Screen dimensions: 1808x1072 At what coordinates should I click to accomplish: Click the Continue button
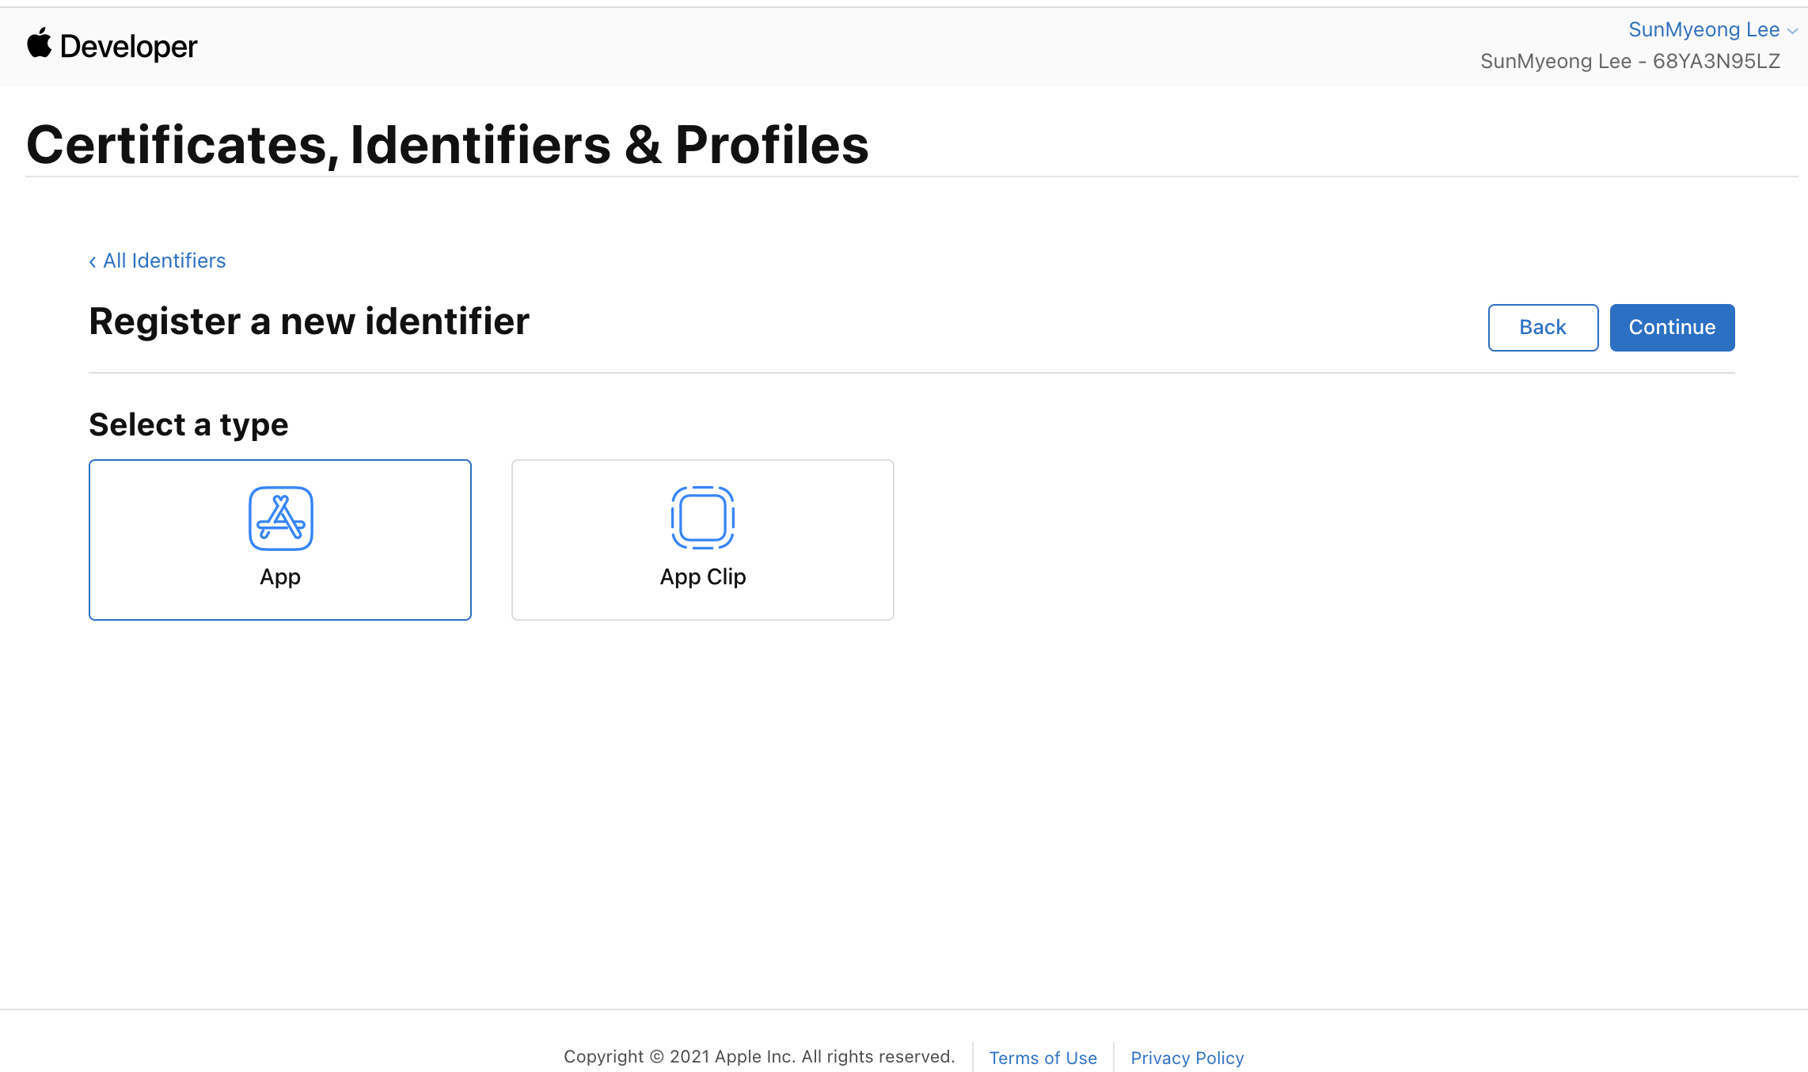[x=1673, y=328]
